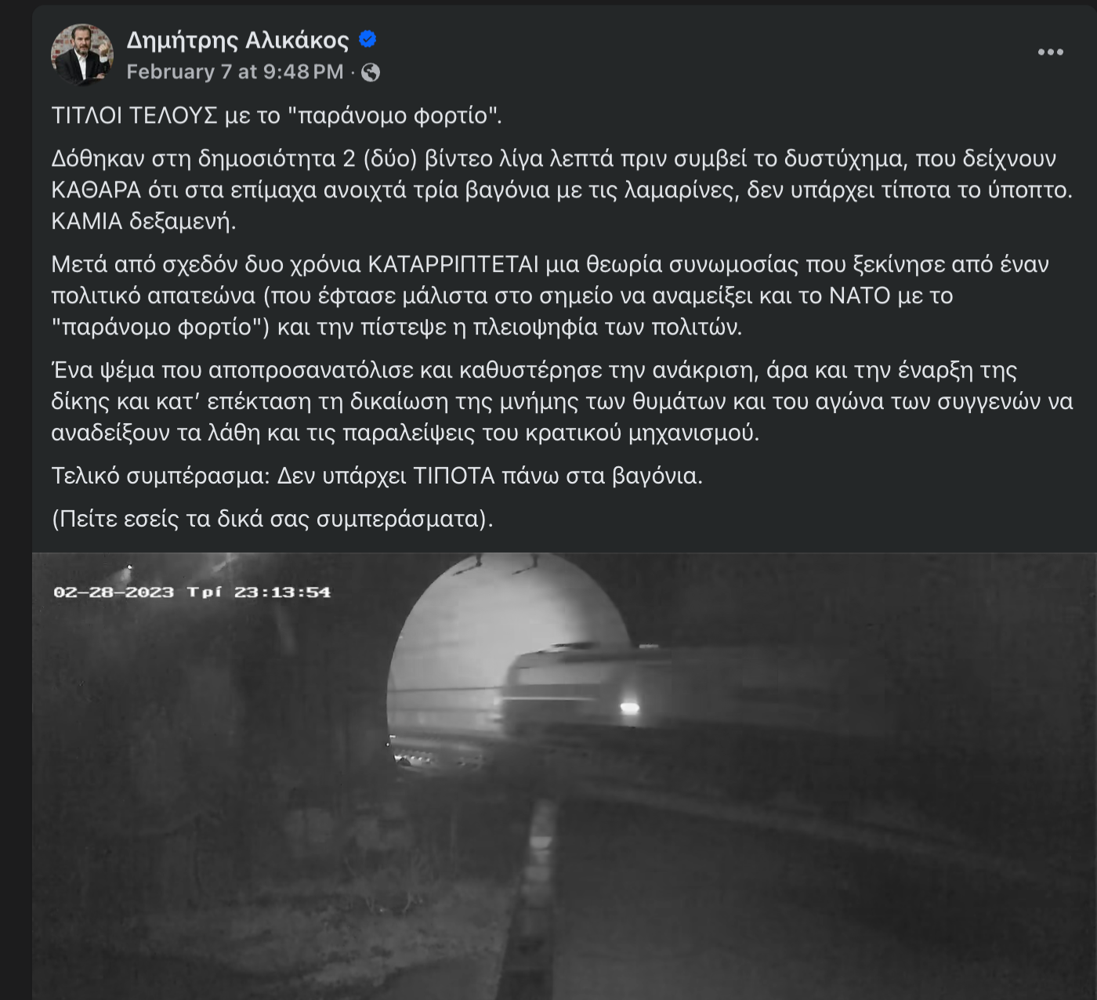Click the line Πείτε εσείς τα δικά σας
The width and height of the screenshot is (1097, 1000).
pyautogui.click(x=273, y=519)
